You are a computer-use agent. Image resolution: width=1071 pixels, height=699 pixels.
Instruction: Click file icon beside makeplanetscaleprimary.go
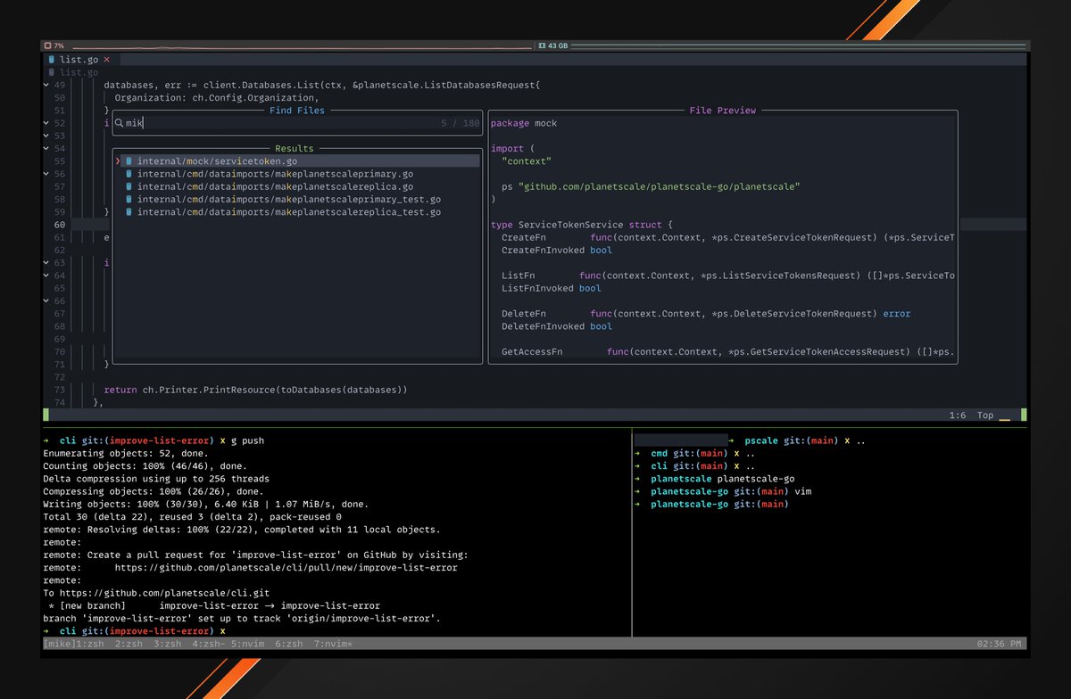point(129,174)
